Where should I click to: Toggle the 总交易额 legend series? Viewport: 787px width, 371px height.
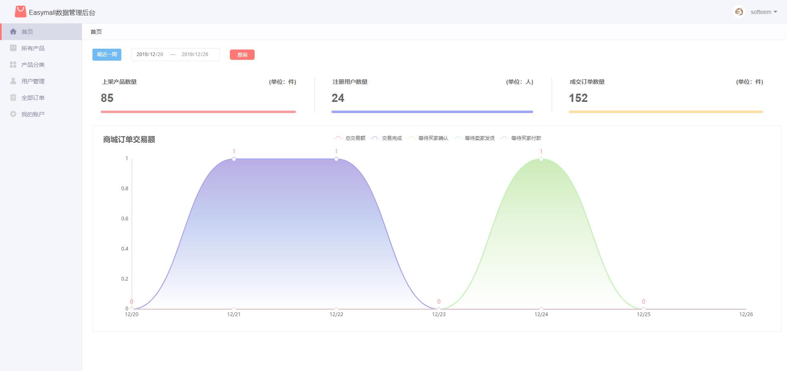[x=350, y=138]
